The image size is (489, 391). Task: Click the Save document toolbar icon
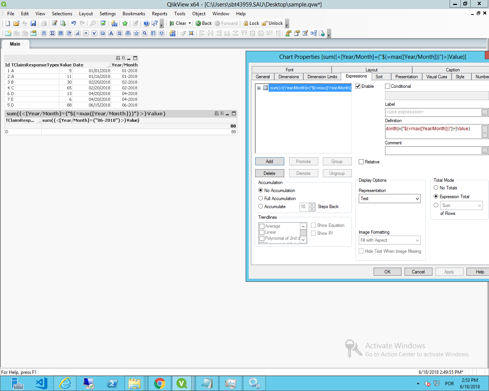(x=33, y=23)
